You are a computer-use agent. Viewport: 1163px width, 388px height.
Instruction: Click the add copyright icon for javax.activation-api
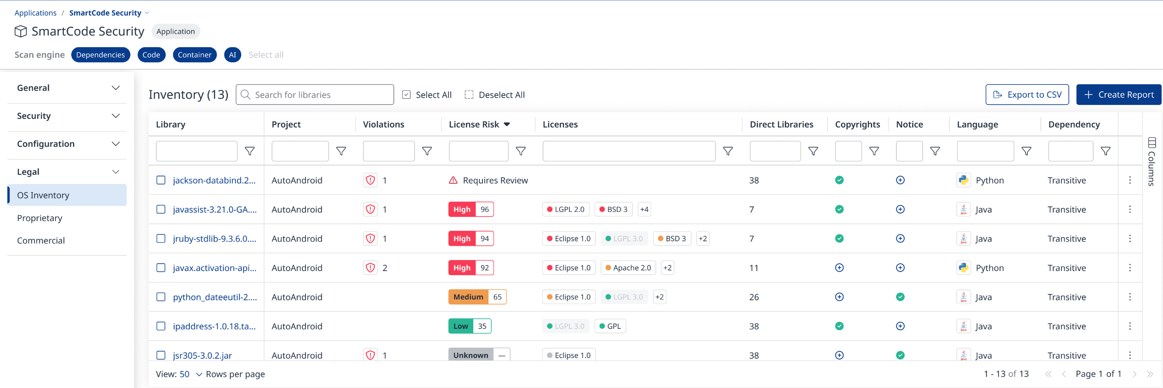coord(839,268)
